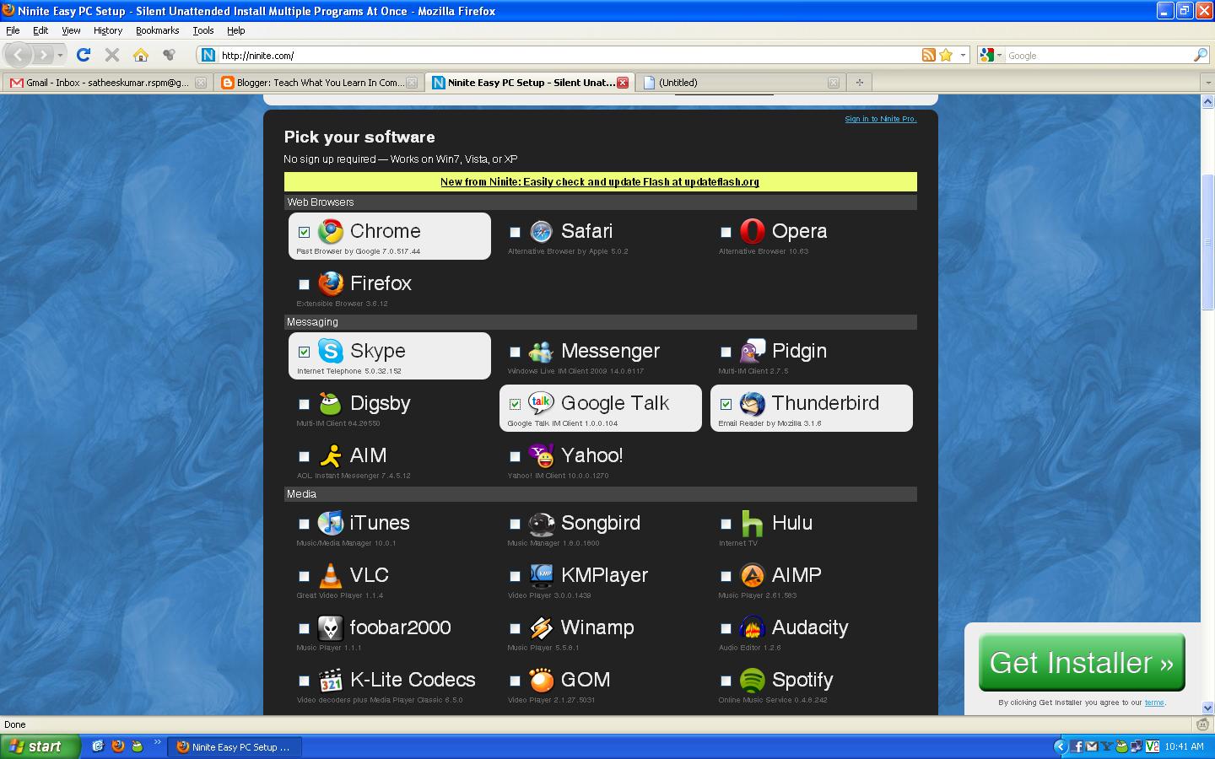Click the Opera logo icon

tap(752, 231)
